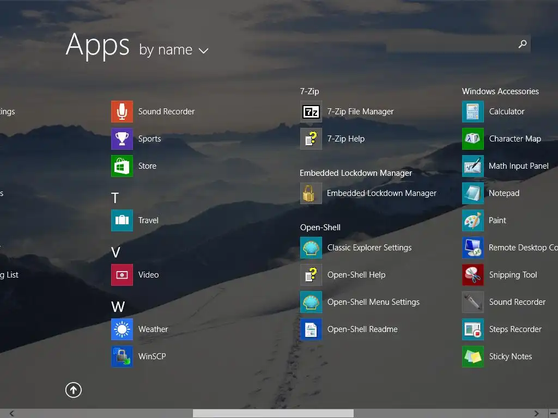Go back to Start with up arrow button
Image resolution: width=558 pixels, height=418 pixels.
tap(74, 390)
